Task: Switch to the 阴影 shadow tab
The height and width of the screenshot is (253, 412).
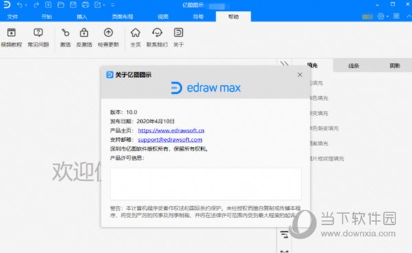Action: pos(395,66)
